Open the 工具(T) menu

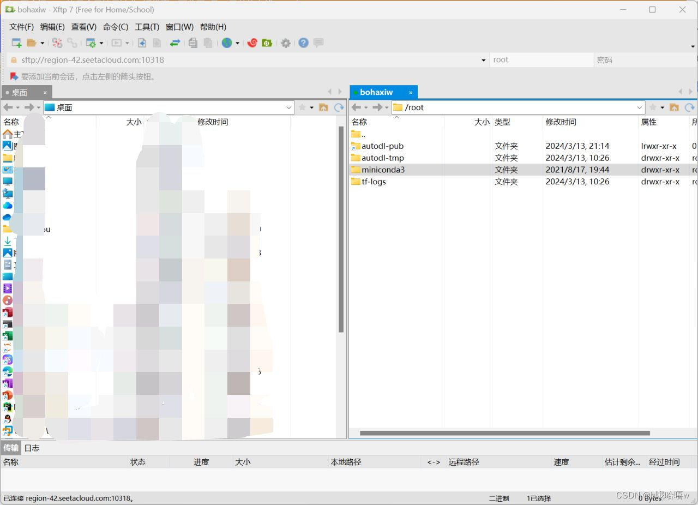[x=146, y=27]
